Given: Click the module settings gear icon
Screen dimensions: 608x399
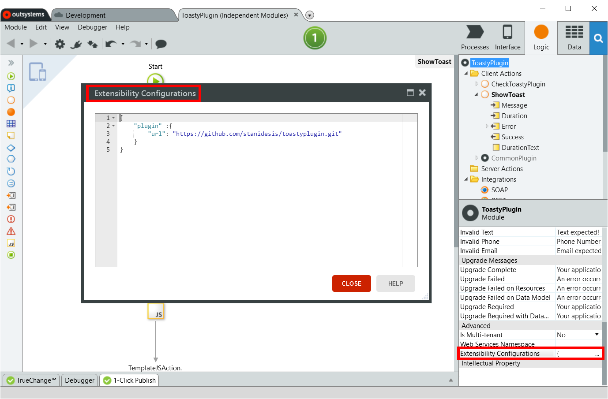Looking at the screenshot, I should click(60, 44).
